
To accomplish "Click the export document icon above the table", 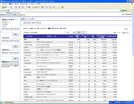I will [127, 29].
